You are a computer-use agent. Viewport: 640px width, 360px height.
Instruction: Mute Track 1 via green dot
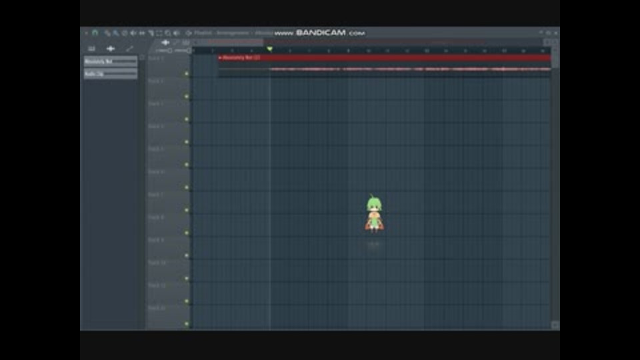(187, 74)
